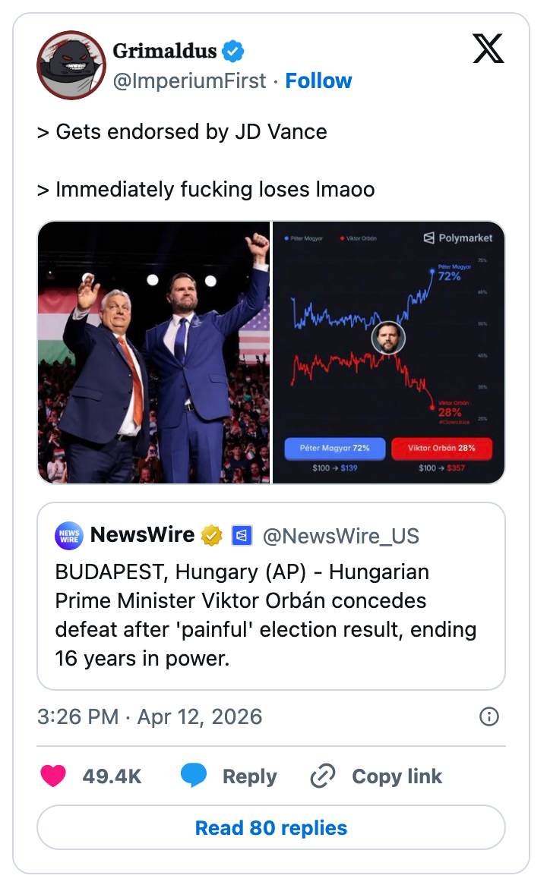The image size is (547, 888).
Task: Open the @NewsWire_US handle
Action: (x=340, y=536)
